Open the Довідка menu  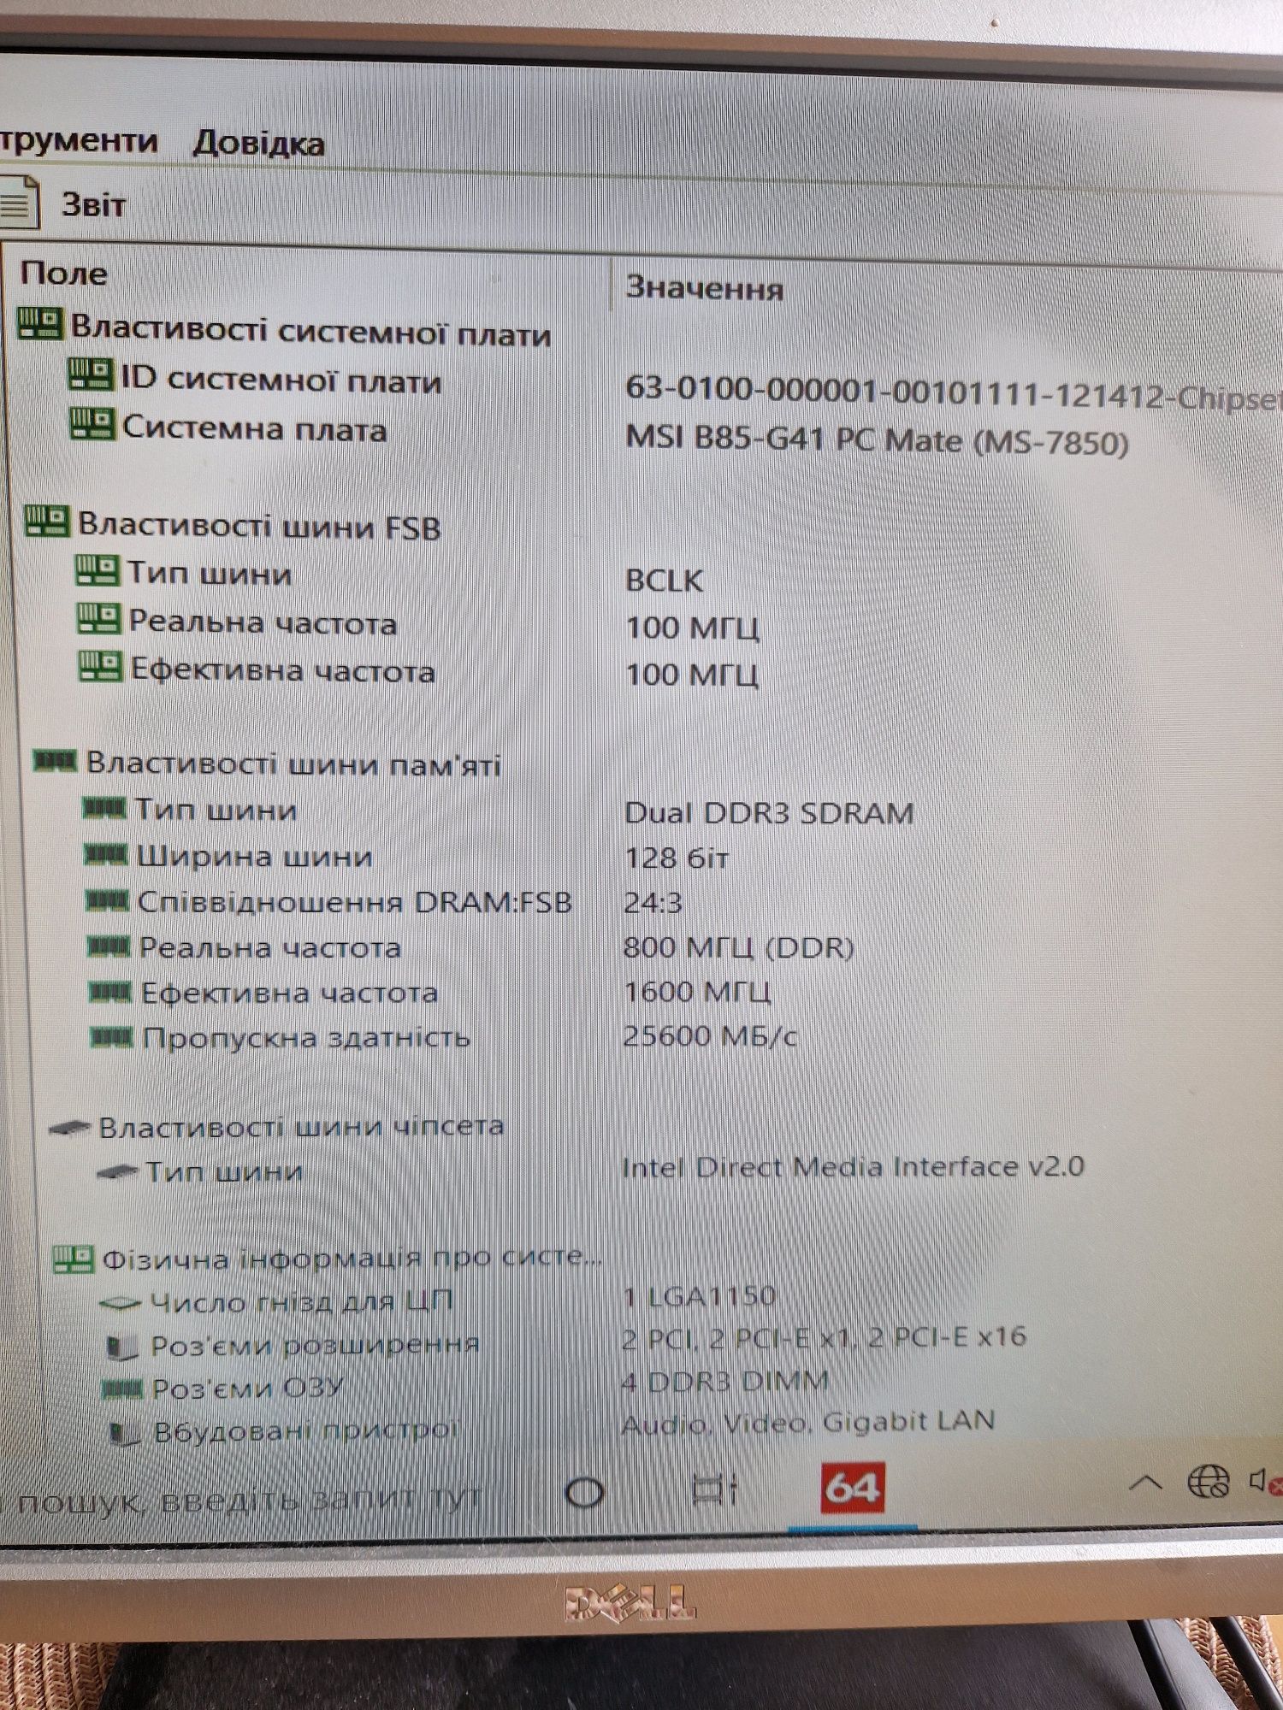click(x=258, y=143)
